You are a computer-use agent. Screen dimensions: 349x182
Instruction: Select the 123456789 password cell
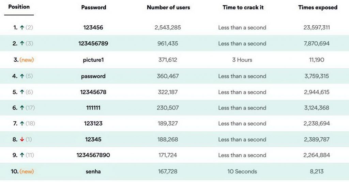pos(93,43)
